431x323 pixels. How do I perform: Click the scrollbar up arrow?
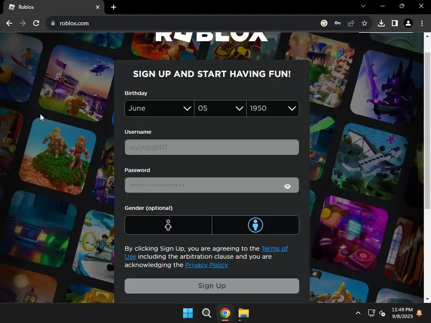427,36
